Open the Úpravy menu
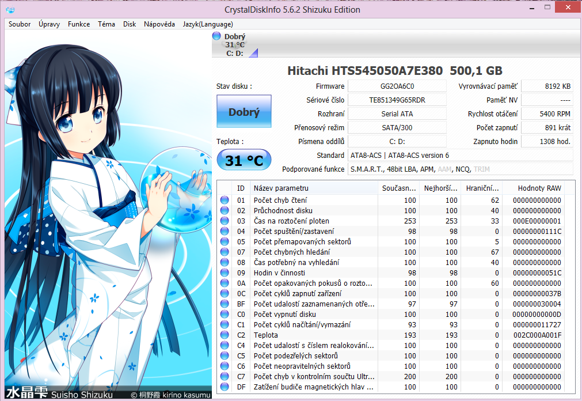The image size is (582, 401). [49, 24]
